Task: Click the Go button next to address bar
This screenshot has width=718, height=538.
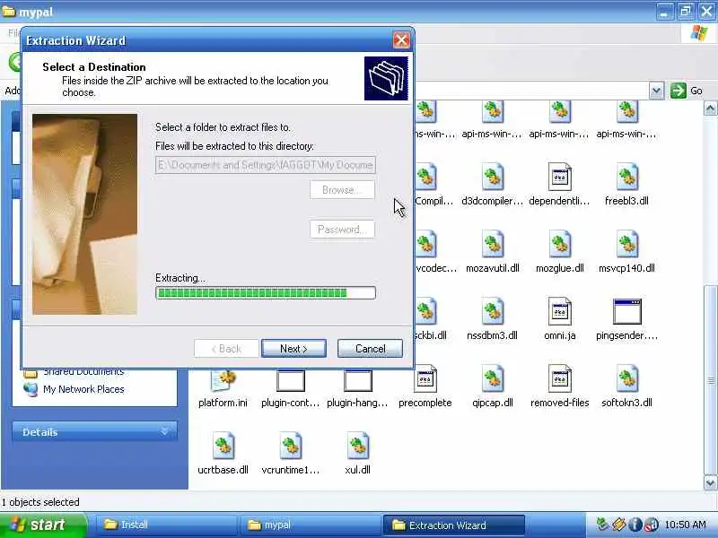Action: [x=687, y=91]
